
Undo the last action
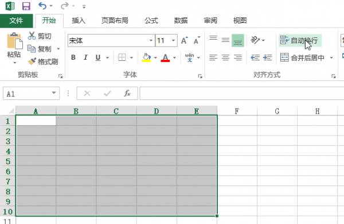pos(42,6)
